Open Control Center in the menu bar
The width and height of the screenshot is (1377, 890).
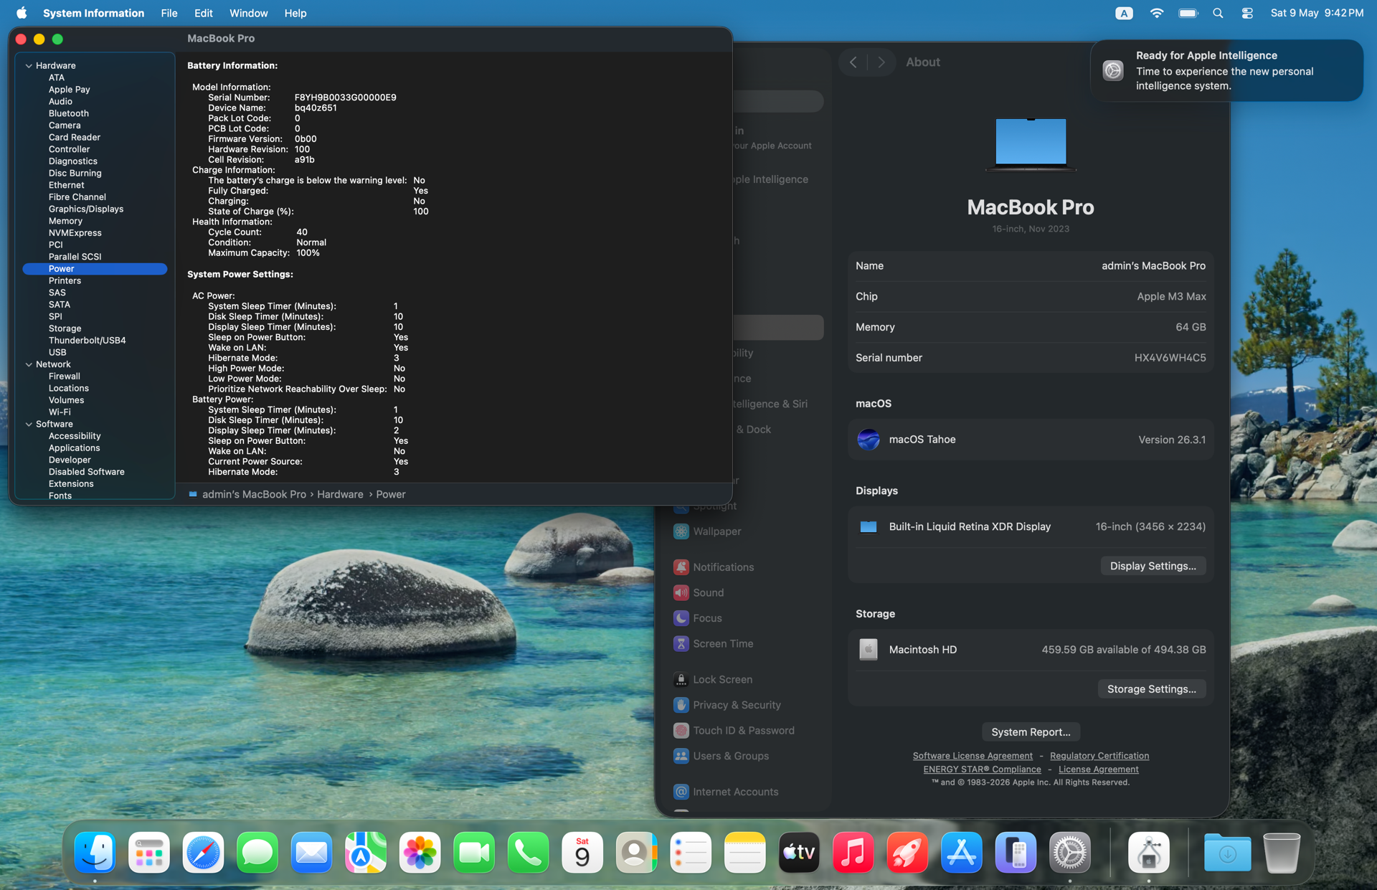(1247, 13)
